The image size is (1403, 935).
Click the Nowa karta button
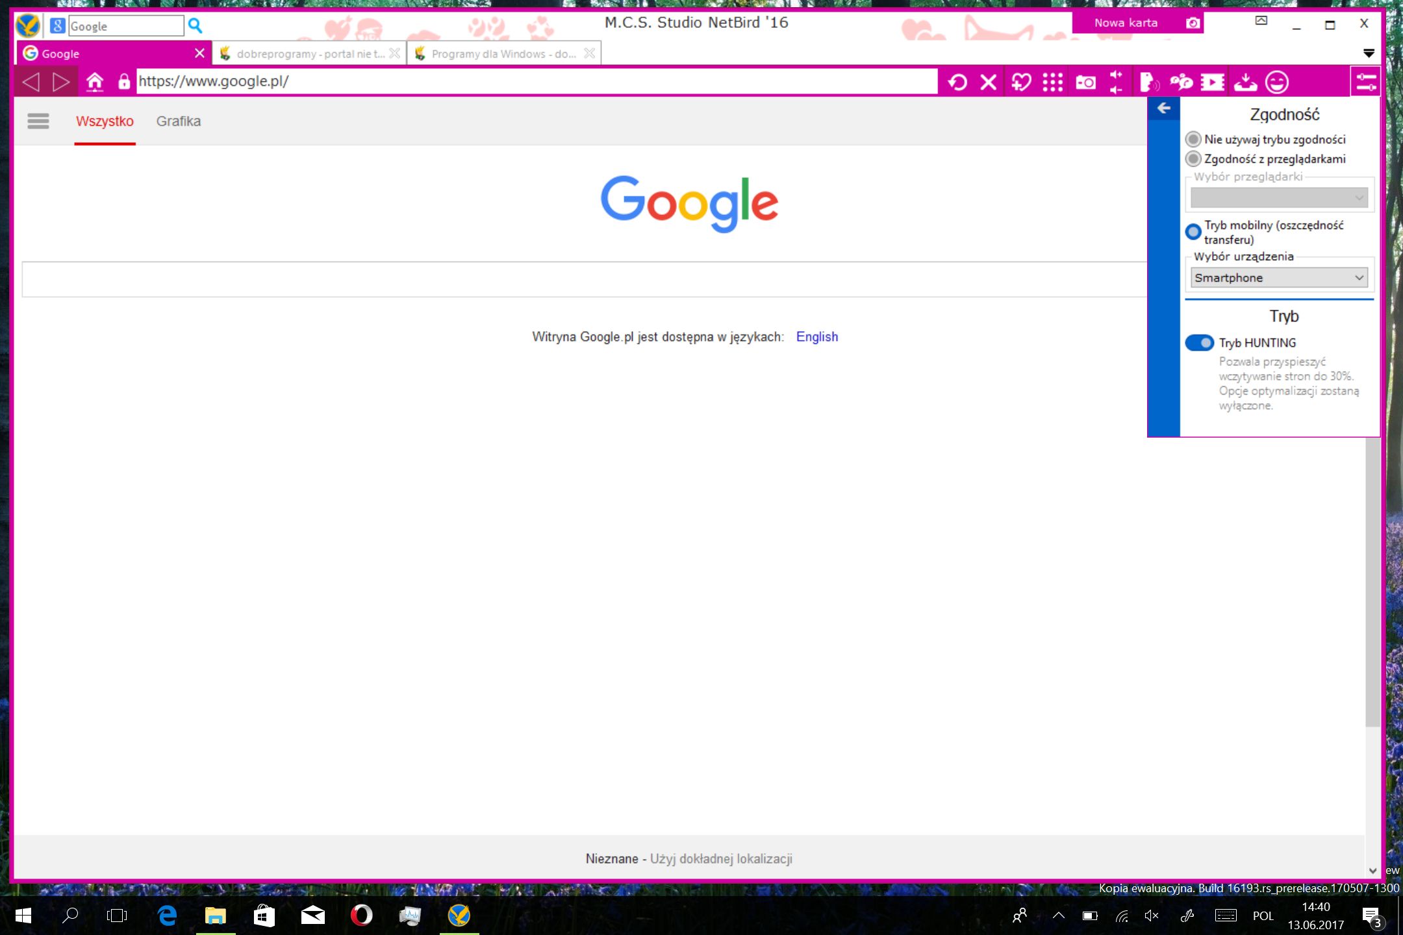pyautogui.click(x=1126, y=23)
